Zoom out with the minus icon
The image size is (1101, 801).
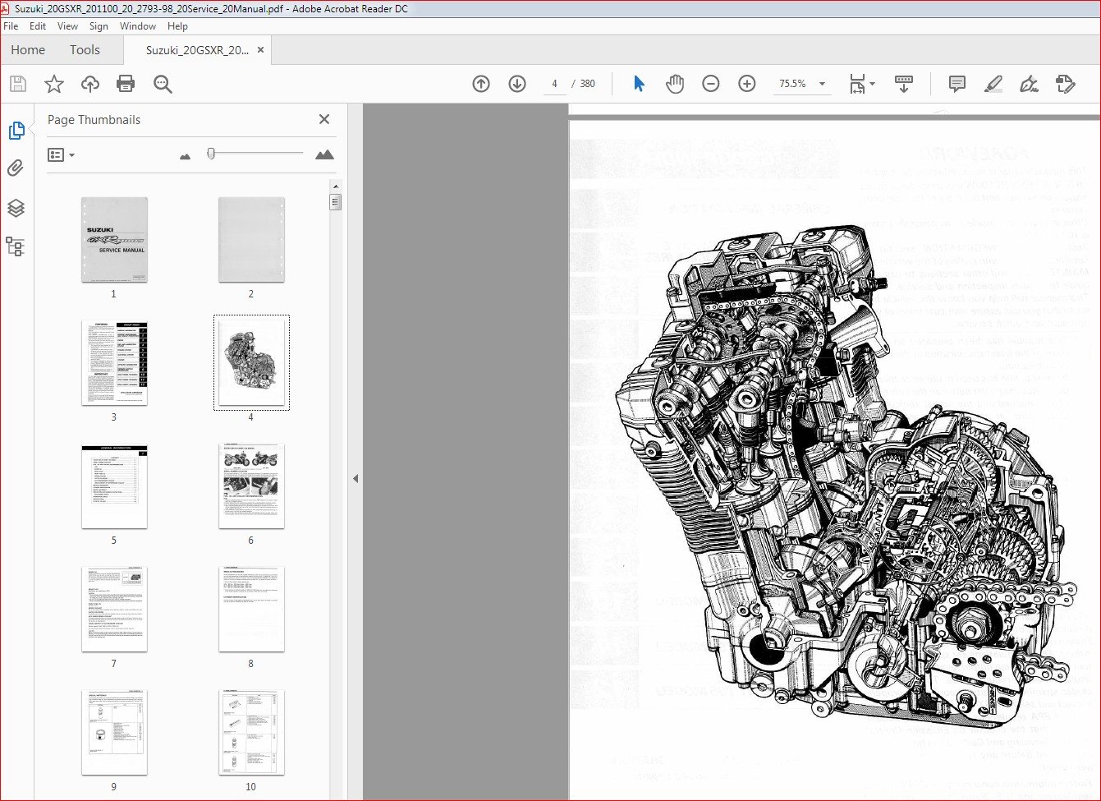(711, 84)
